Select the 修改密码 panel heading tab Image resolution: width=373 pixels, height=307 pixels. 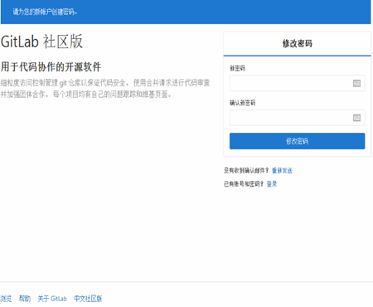click(x=297, y=44)
